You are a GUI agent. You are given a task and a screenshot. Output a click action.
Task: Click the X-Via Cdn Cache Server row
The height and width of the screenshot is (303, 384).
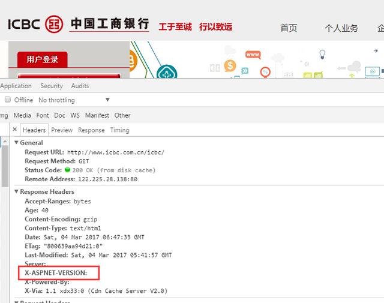click(96, 291)
